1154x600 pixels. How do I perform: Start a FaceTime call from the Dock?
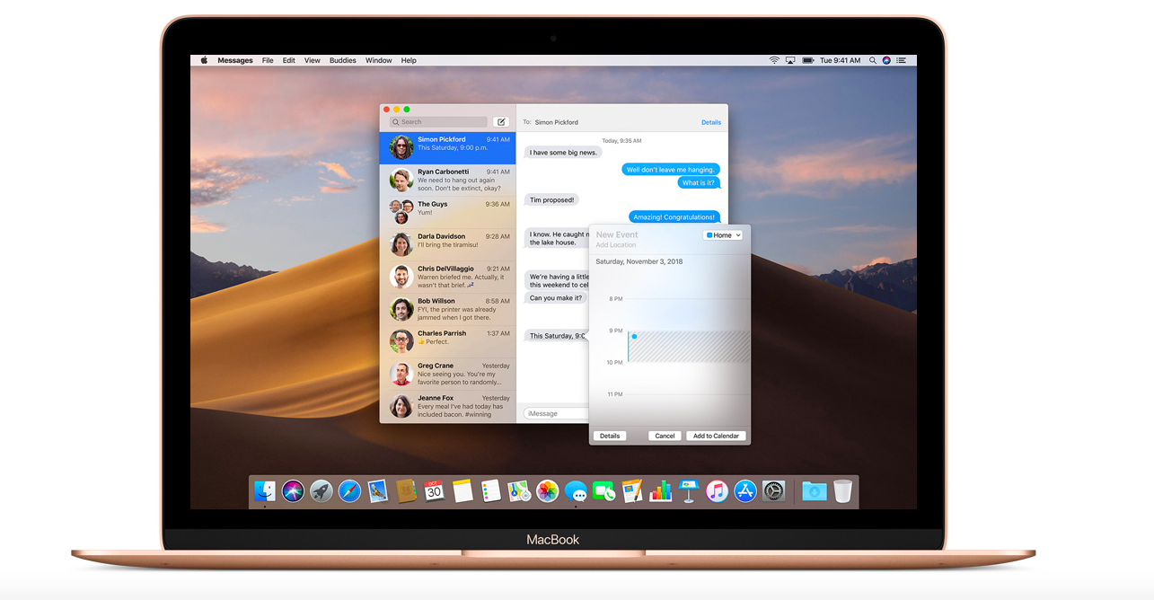point(603,491)
